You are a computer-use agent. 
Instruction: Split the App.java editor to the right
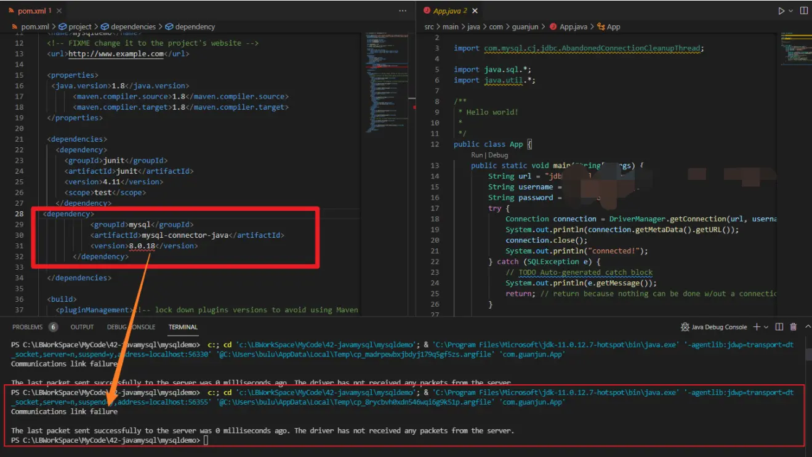pyautogui.click(x=804, y=10)
